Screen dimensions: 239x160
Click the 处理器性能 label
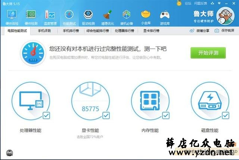(31, 130)
